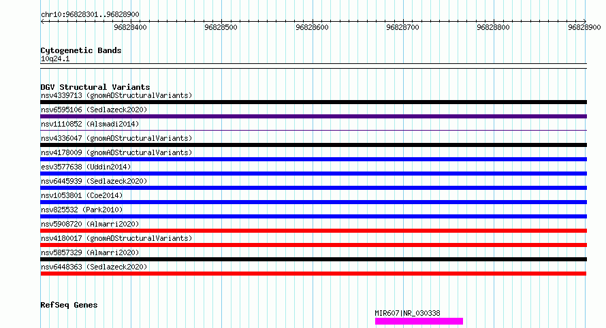Open variant nsv4339713 label
The image size is (606, 328).
pos(116,95)
